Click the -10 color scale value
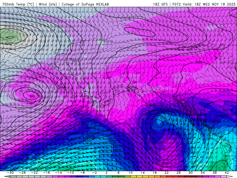 coord(71,173)
